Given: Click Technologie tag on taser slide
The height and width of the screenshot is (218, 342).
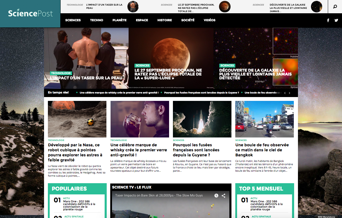Looking at the screenshot, I should (x=61, y=73).
